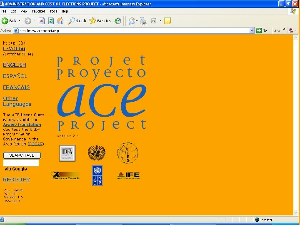Click the IFE logo
300x225 pixels.
(x=128, y=175)
